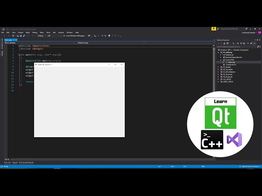Click the Quick Launch magnifier icon
The height and width of the screenshot is (196, 262).
tap(246, 29)
